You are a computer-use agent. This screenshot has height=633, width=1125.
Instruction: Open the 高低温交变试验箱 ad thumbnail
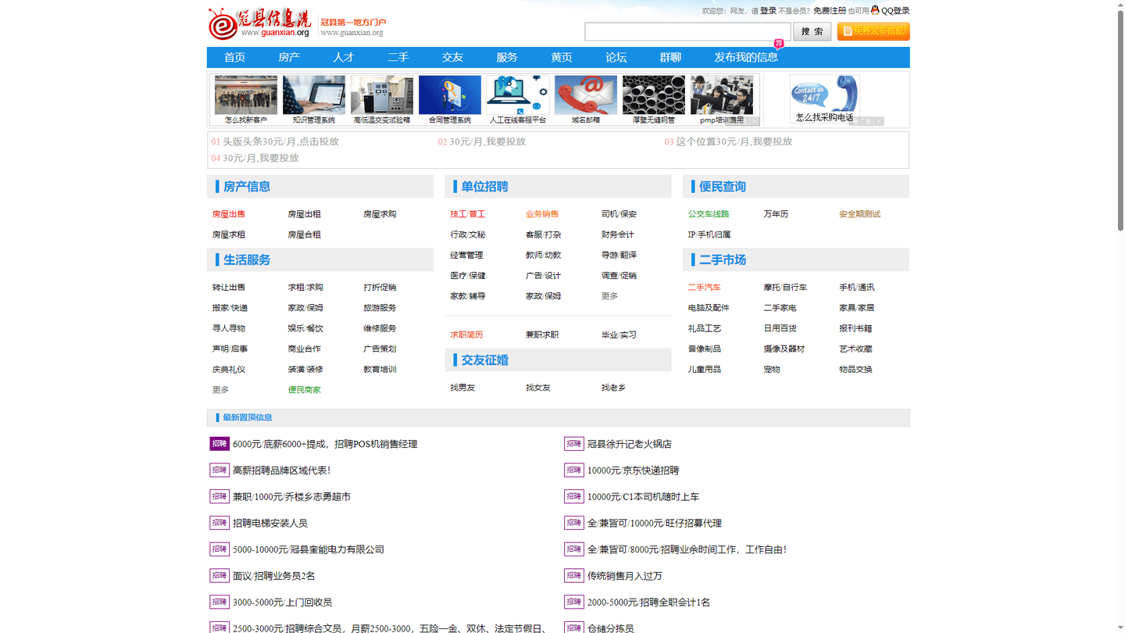(x=382, y=100)
